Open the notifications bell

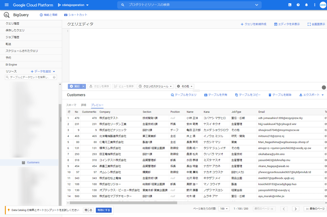pos(307,5)
